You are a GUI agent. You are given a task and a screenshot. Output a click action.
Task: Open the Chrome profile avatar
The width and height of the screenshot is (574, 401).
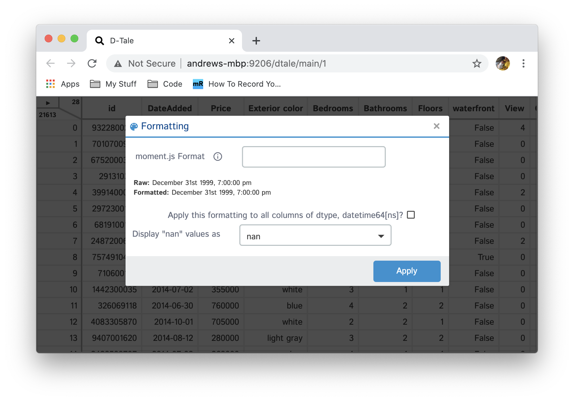click(x=502, y=63)
